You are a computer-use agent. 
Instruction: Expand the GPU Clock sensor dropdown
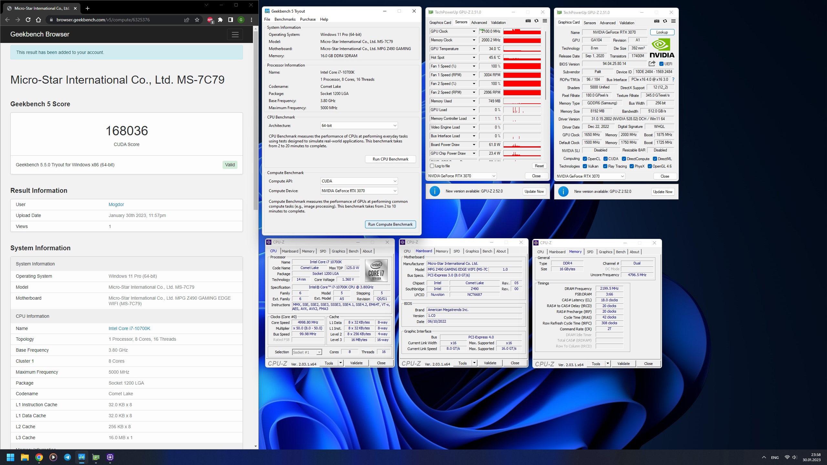[474, 31]
